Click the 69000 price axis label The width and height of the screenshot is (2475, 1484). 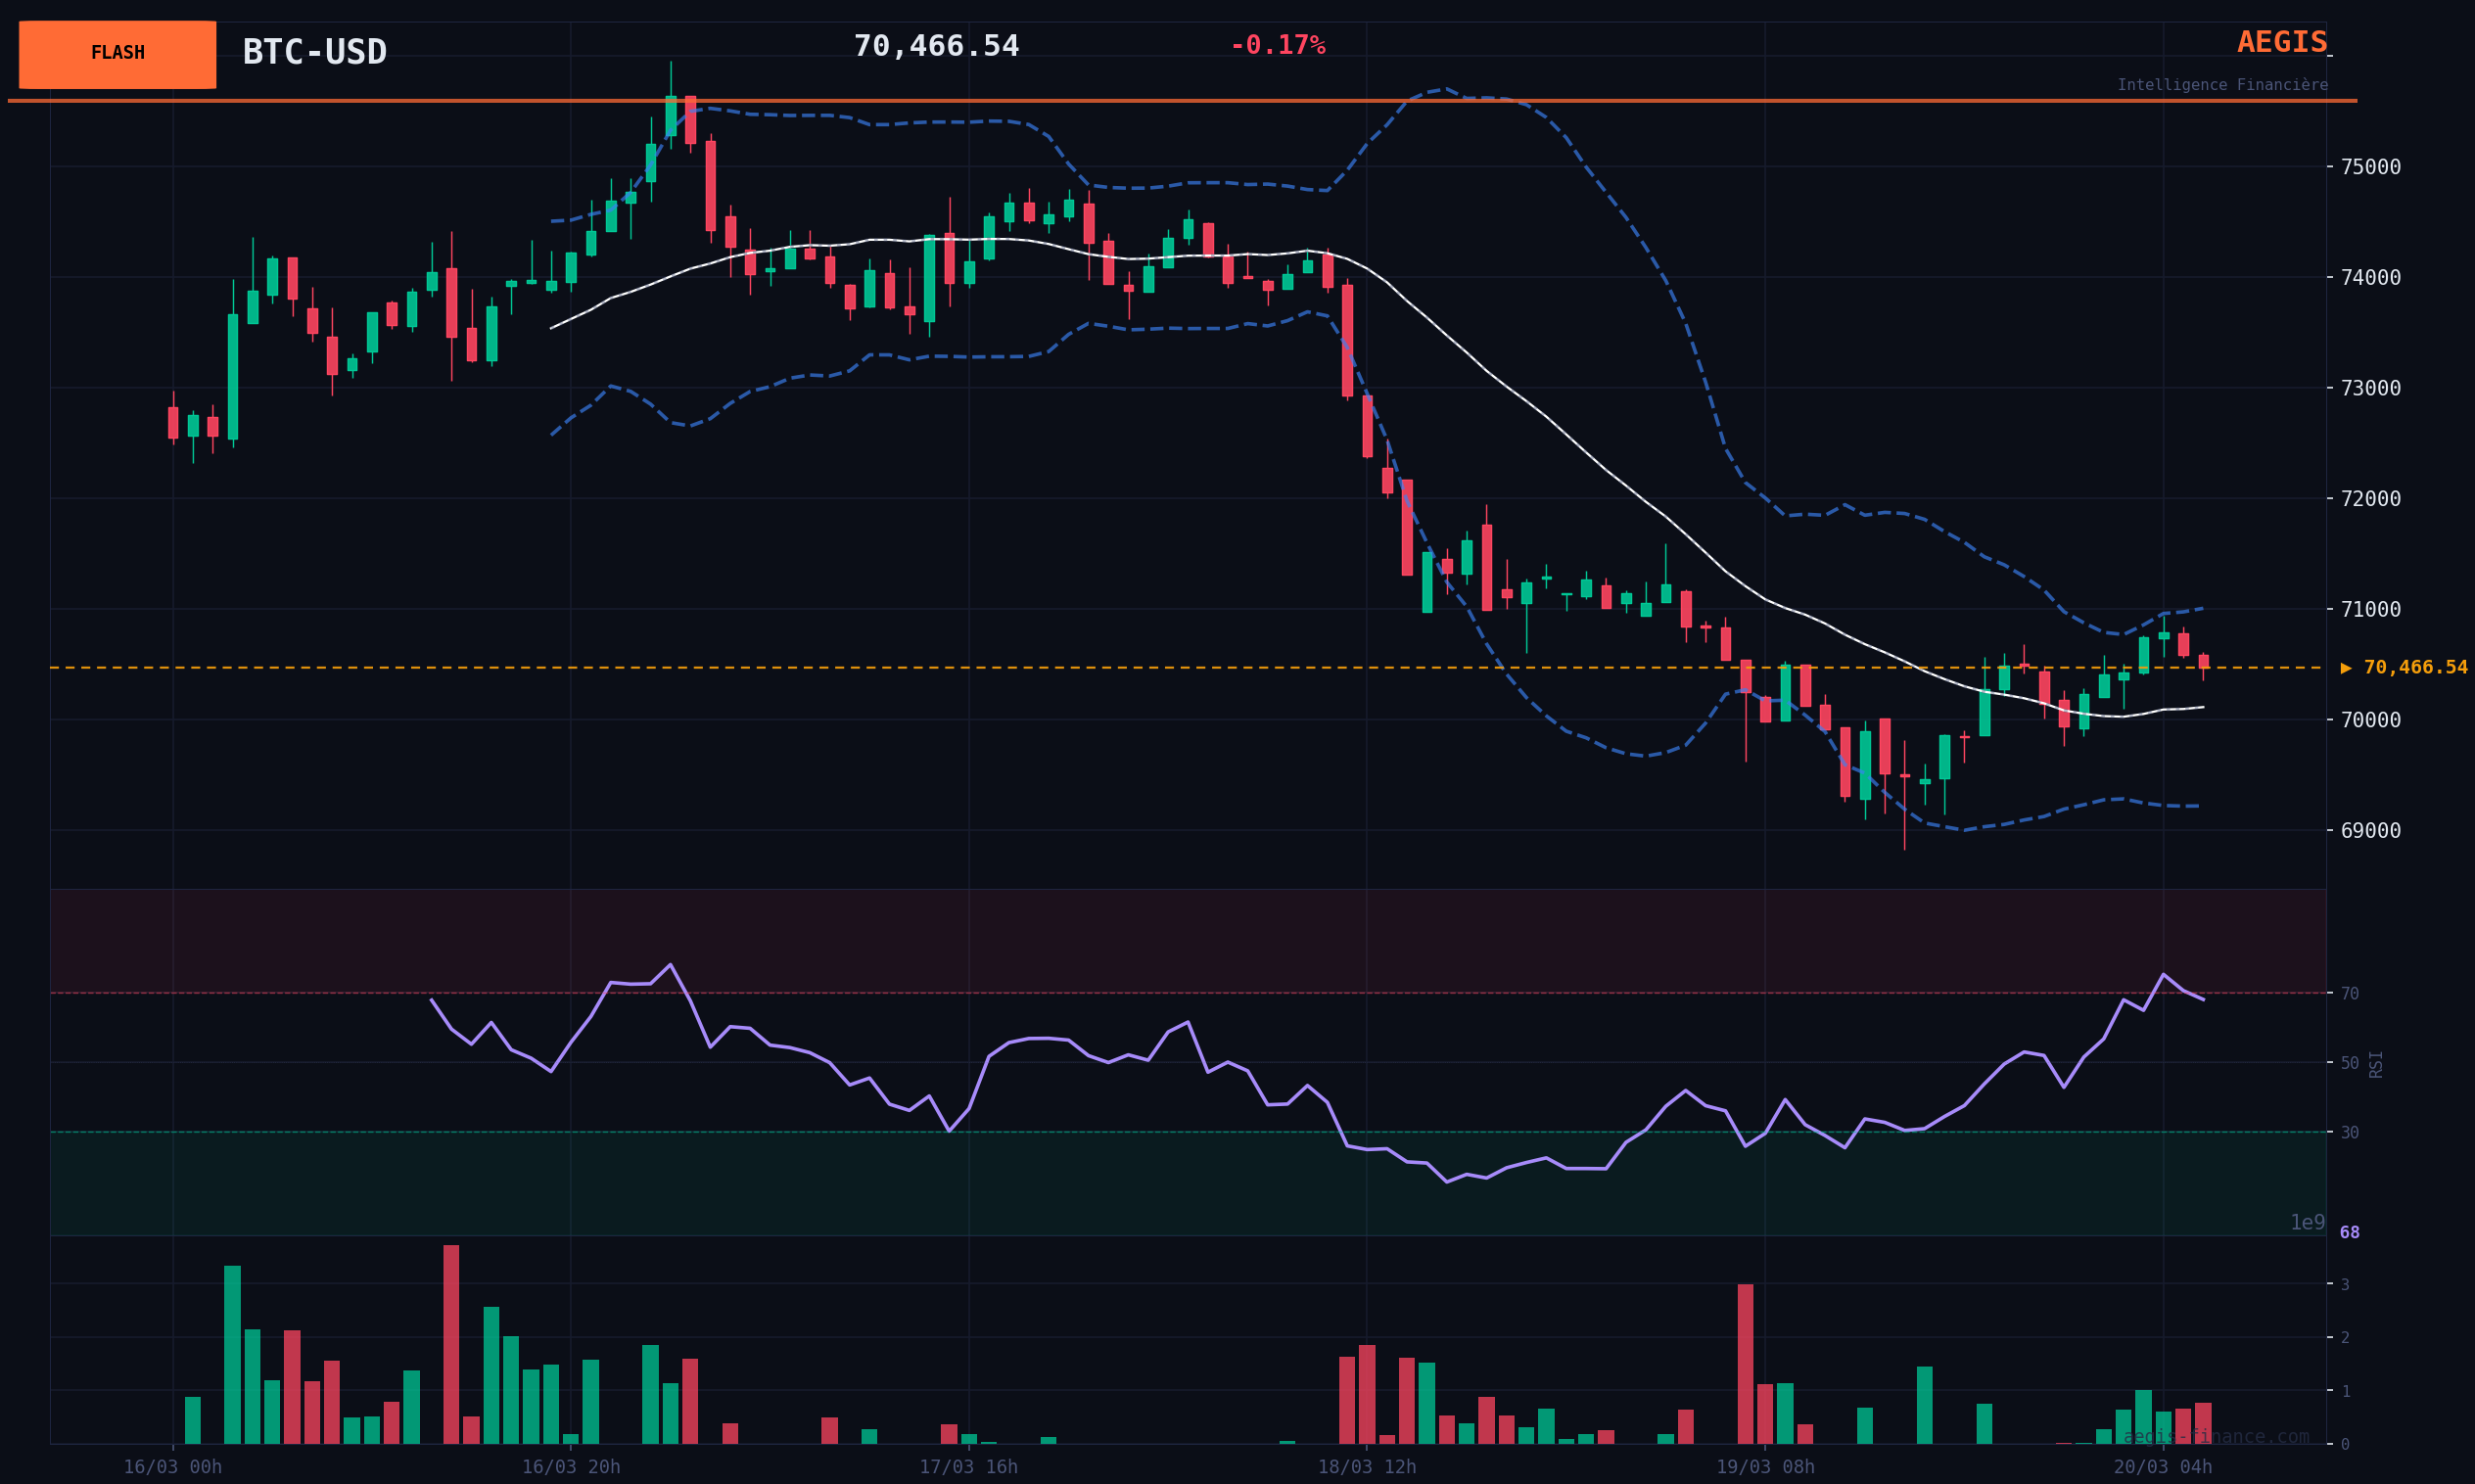2370,831
